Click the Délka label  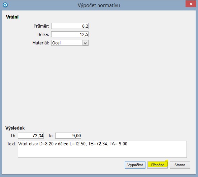coord(43,35)
